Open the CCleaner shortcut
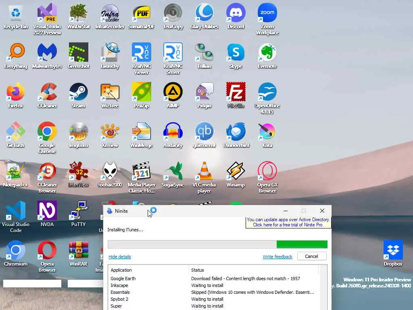The image size is (413, 310). coord(47,96)
